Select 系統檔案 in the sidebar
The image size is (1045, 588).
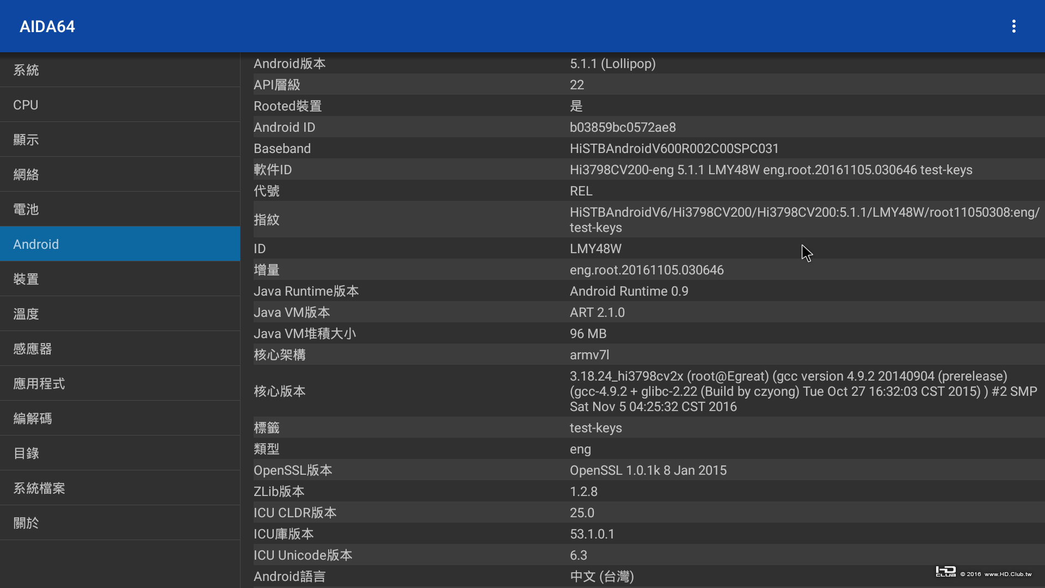pyautogui.click(x=120, y=488)
